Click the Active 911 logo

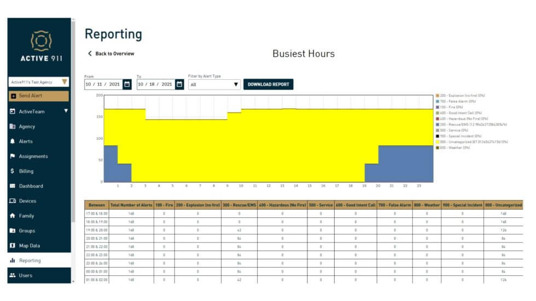click(x=39, y=48)
